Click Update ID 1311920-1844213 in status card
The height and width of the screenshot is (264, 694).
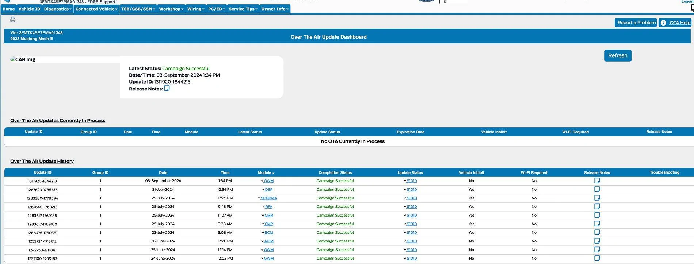pyautogui.click(x=172, y=82)
